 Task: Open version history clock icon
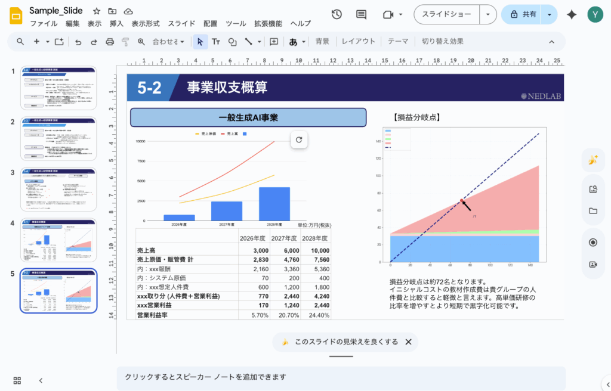pos(337,14)
